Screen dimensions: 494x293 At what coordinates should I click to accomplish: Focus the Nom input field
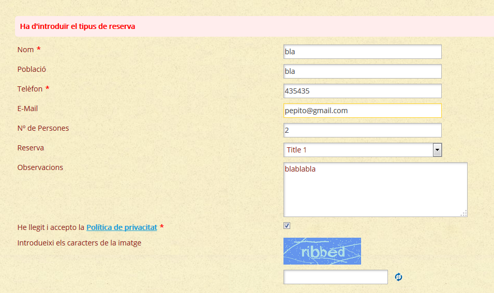363,52
